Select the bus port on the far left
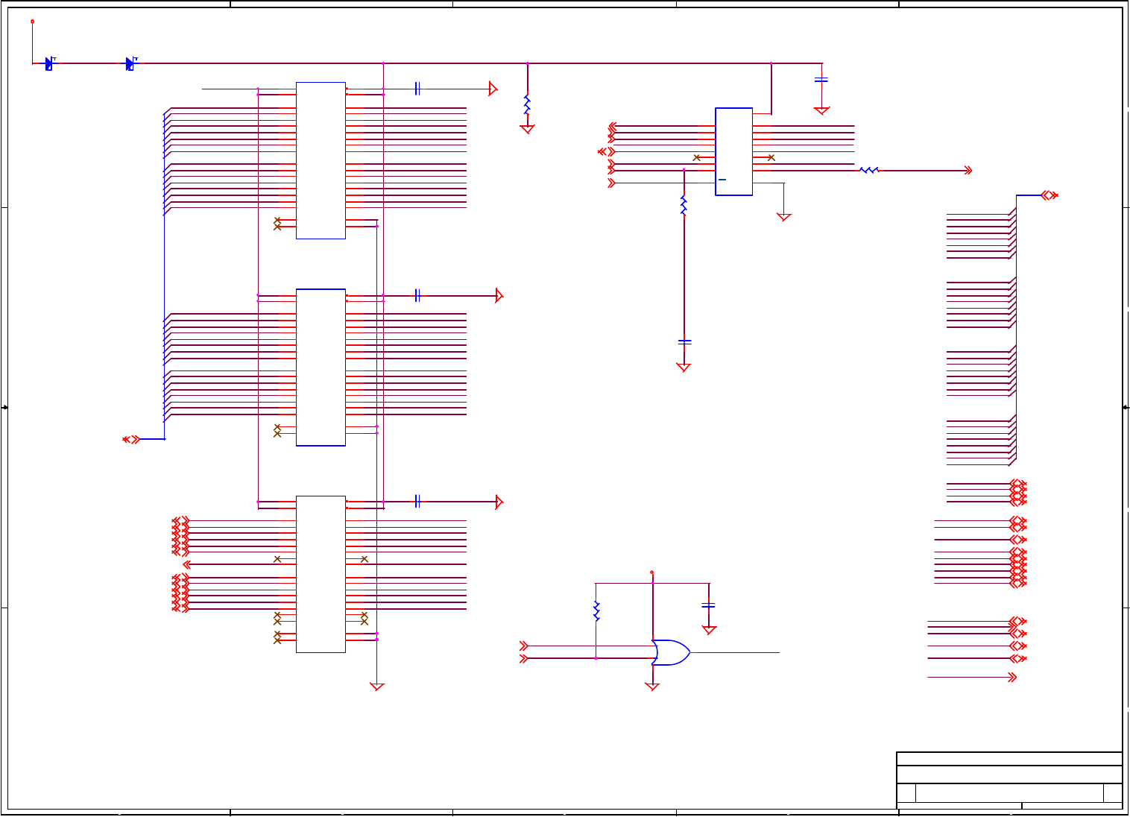 [x=131, y=439]
